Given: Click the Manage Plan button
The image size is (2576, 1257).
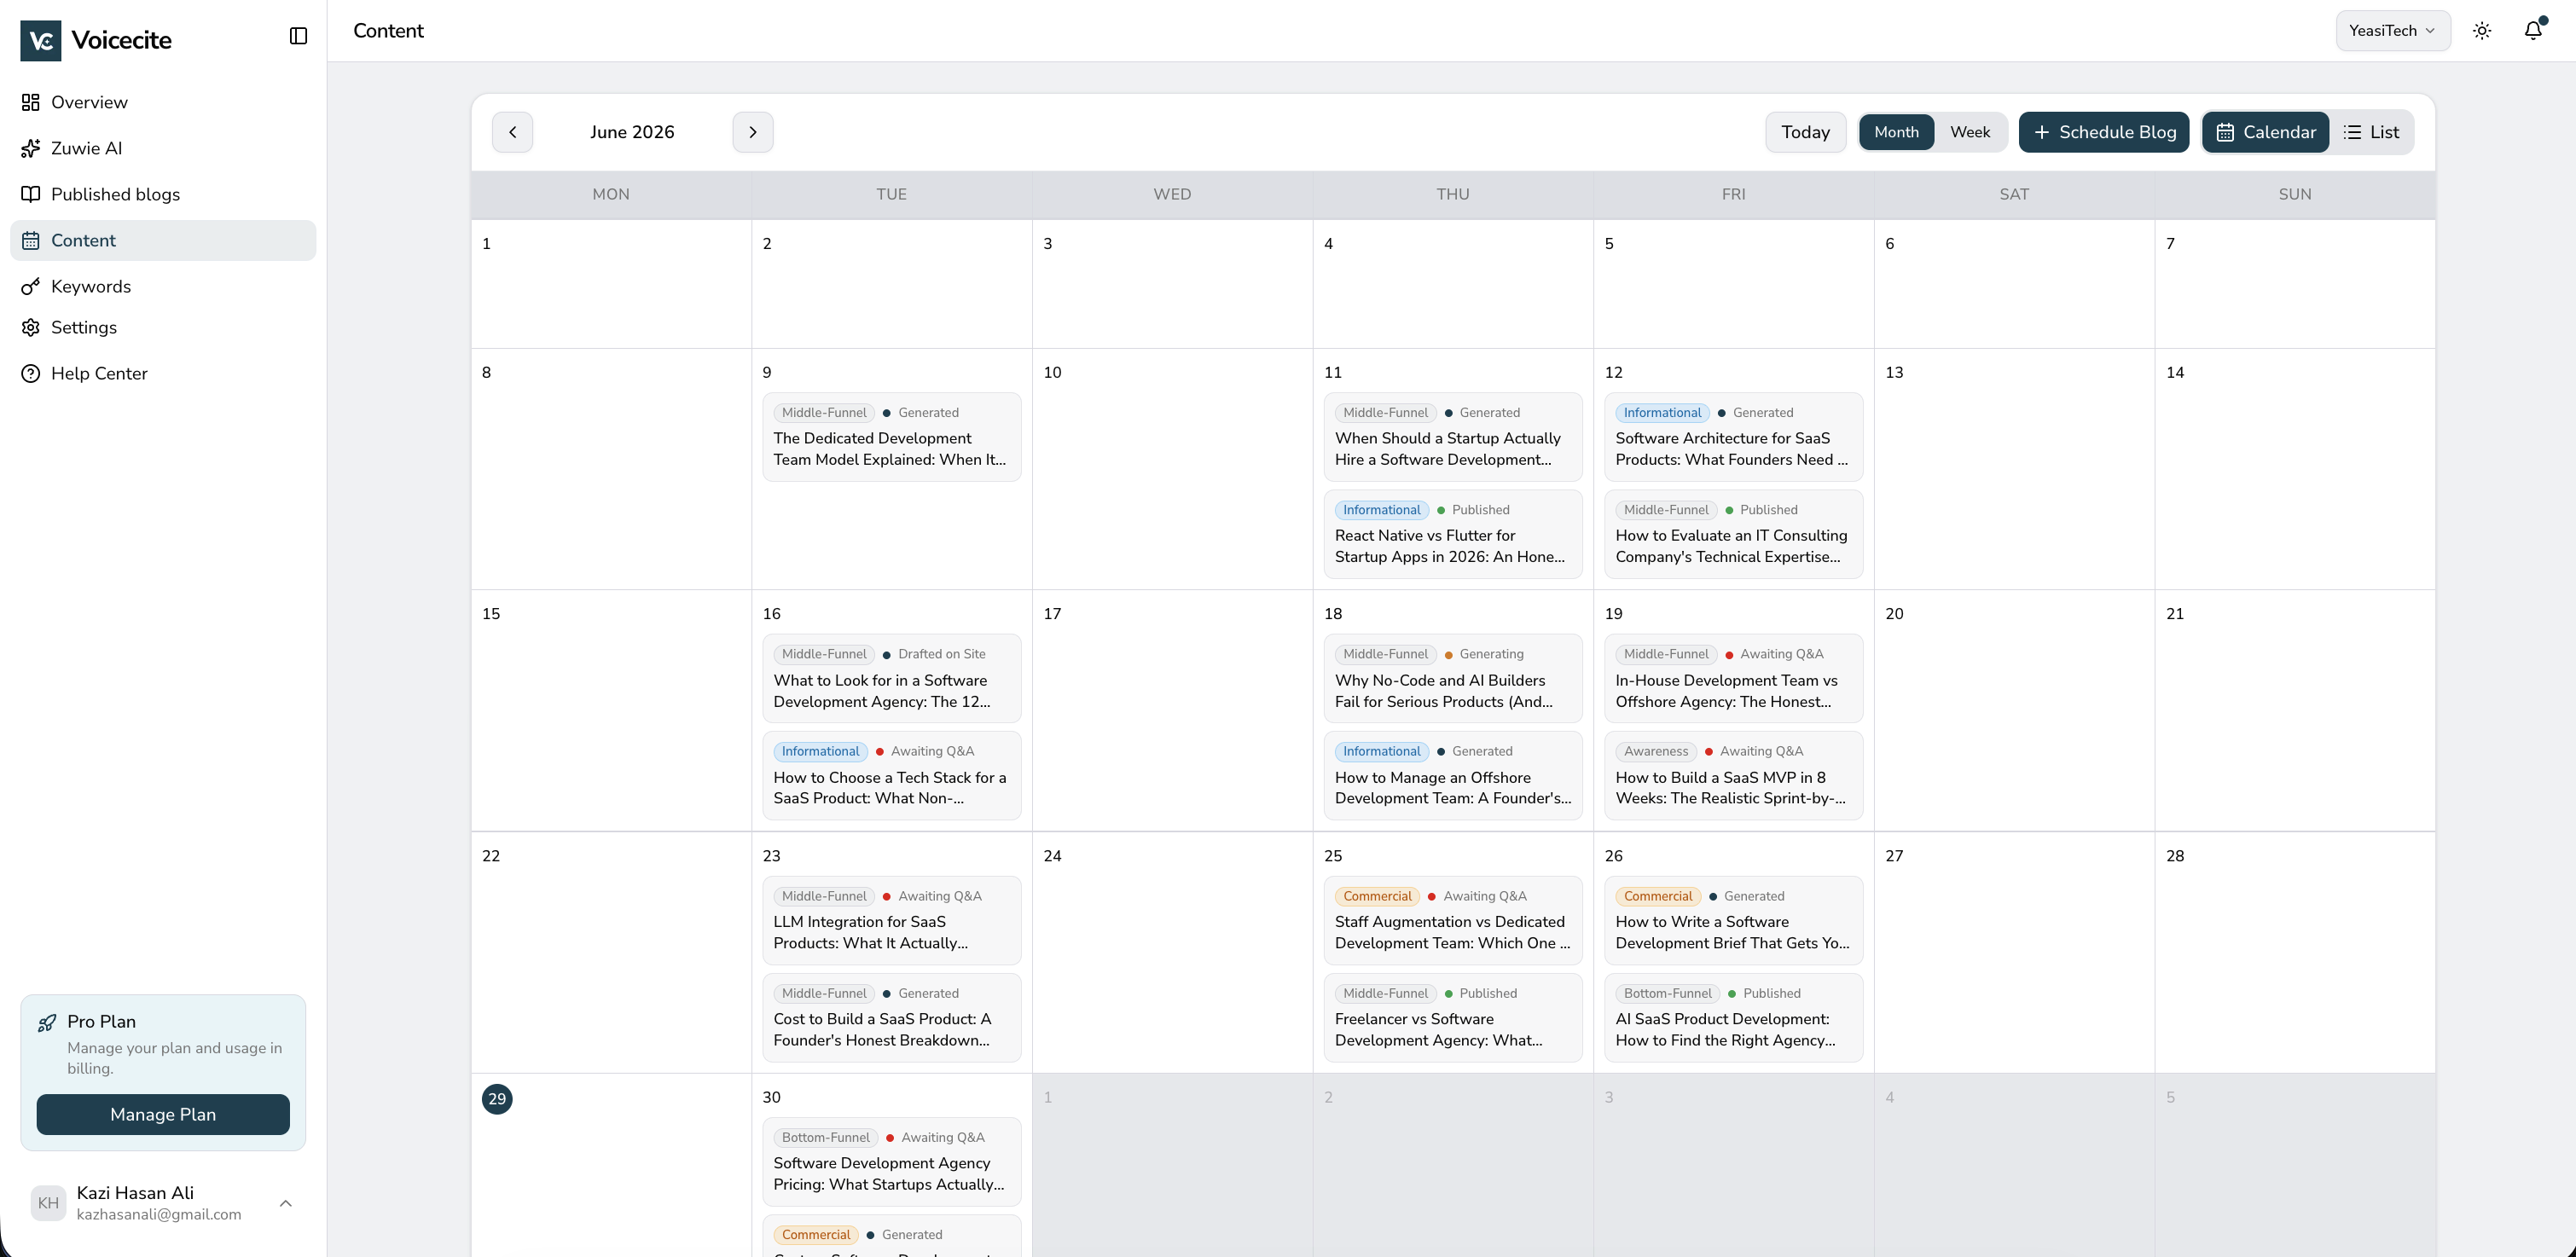Looking at the screenshot, I should pyautogui.click(x=163, y=1114).
